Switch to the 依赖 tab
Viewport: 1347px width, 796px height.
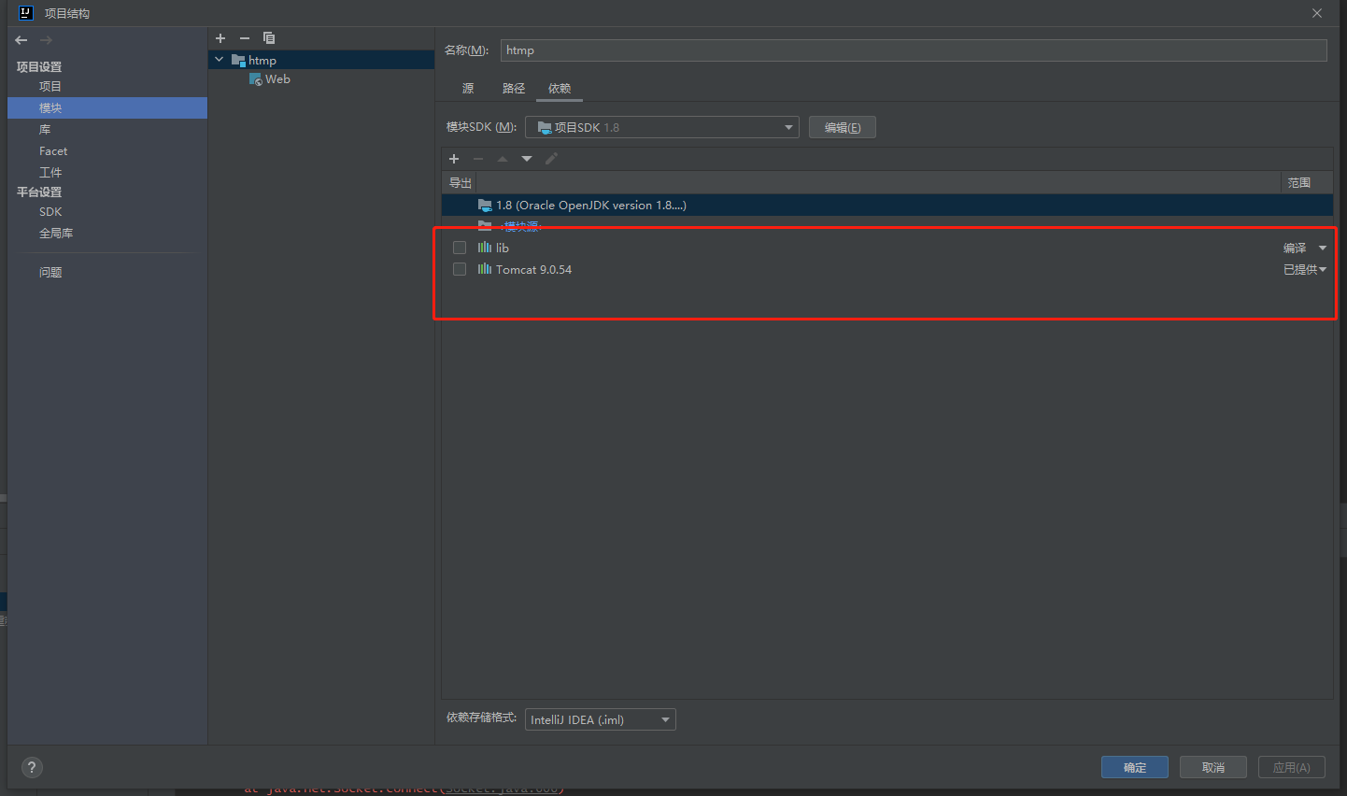(x=560, y=88)
